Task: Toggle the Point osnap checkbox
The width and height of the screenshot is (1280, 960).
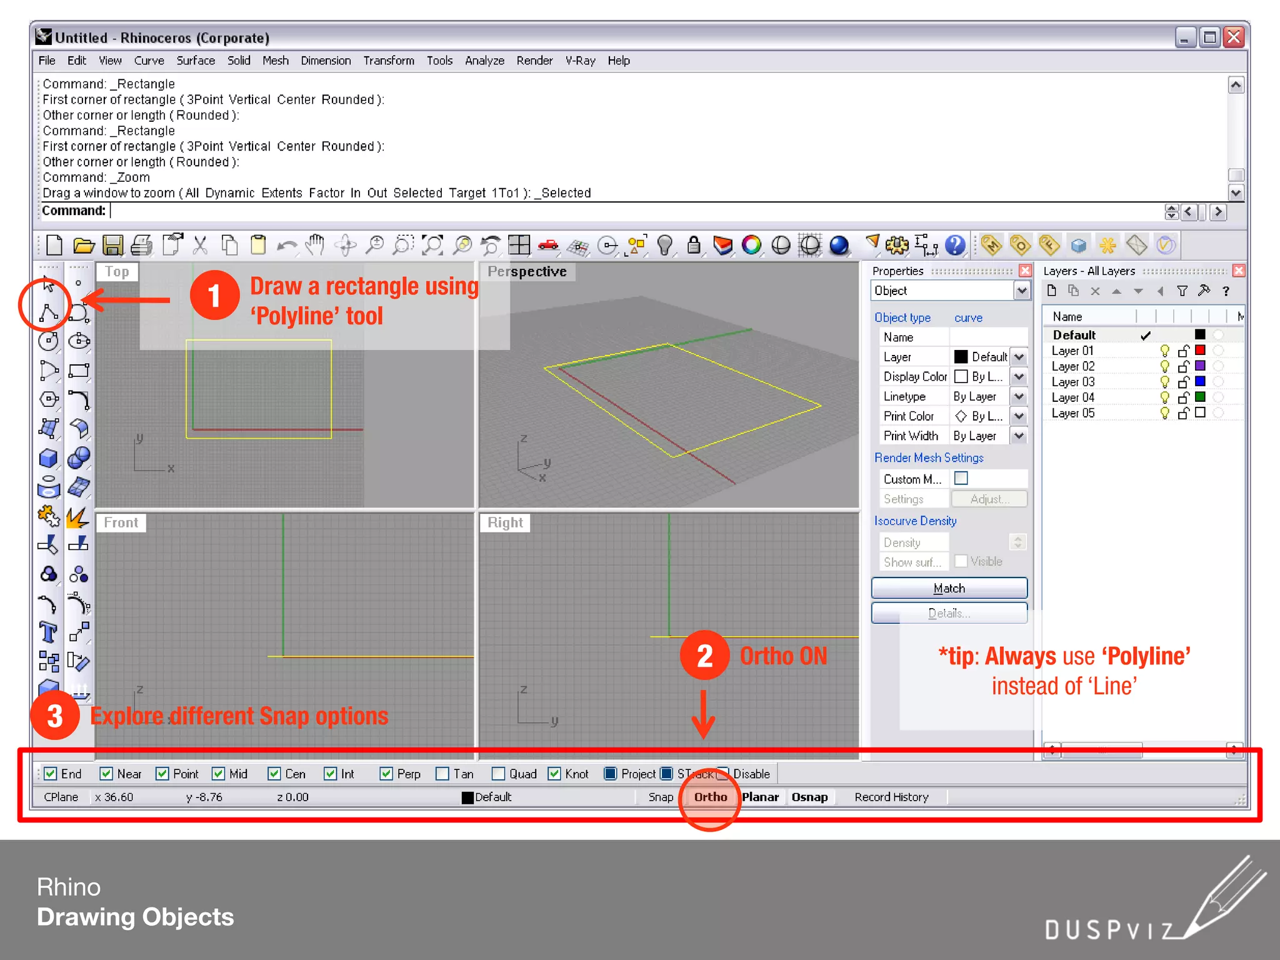Action: [162, 774]
